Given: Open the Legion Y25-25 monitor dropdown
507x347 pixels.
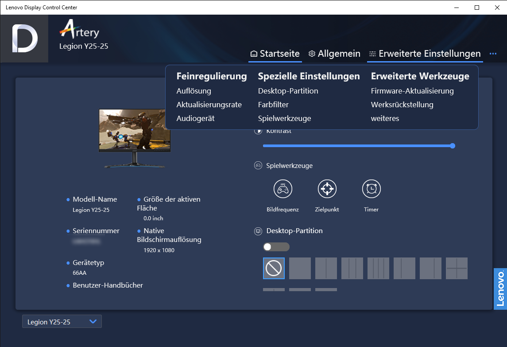Looking at the screenshot, I should click(62, 322).
